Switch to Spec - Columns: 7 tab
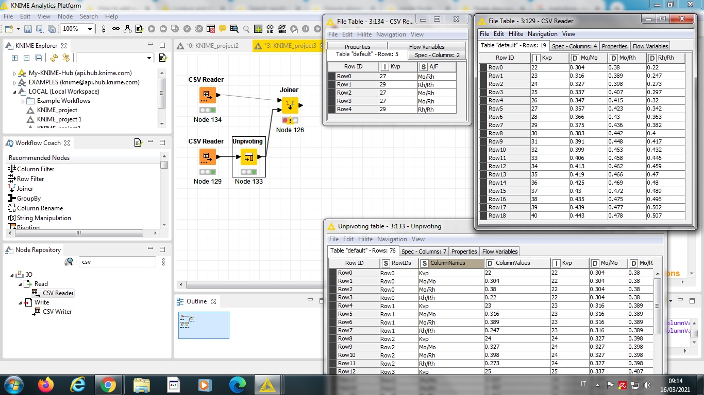Viewport: 704px width, 395px height. pos(424,252)
